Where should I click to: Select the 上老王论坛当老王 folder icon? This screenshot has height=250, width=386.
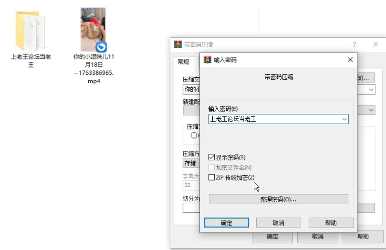coord(30,31)
